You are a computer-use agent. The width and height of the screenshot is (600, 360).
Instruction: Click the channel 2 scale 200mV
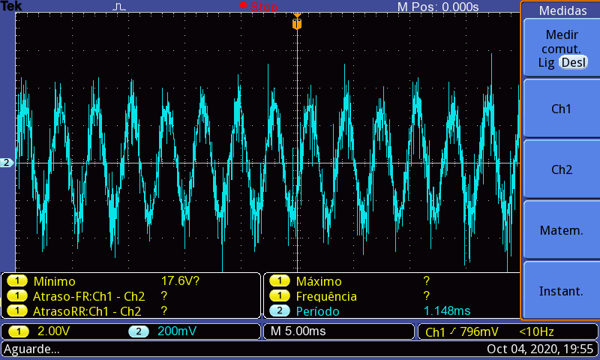[x=177, y=331]
